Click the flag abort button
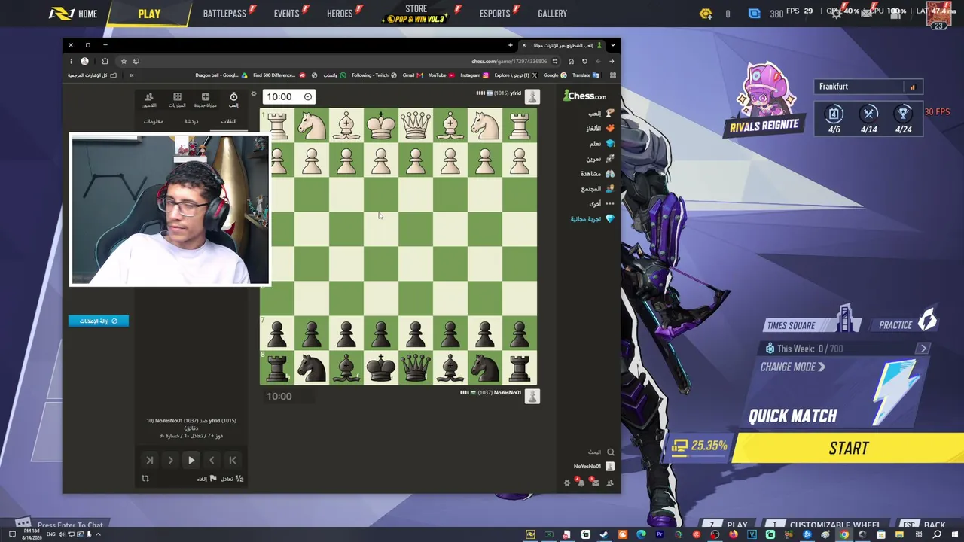This screenshot has height=542, width=964. [x=207, y=479]
